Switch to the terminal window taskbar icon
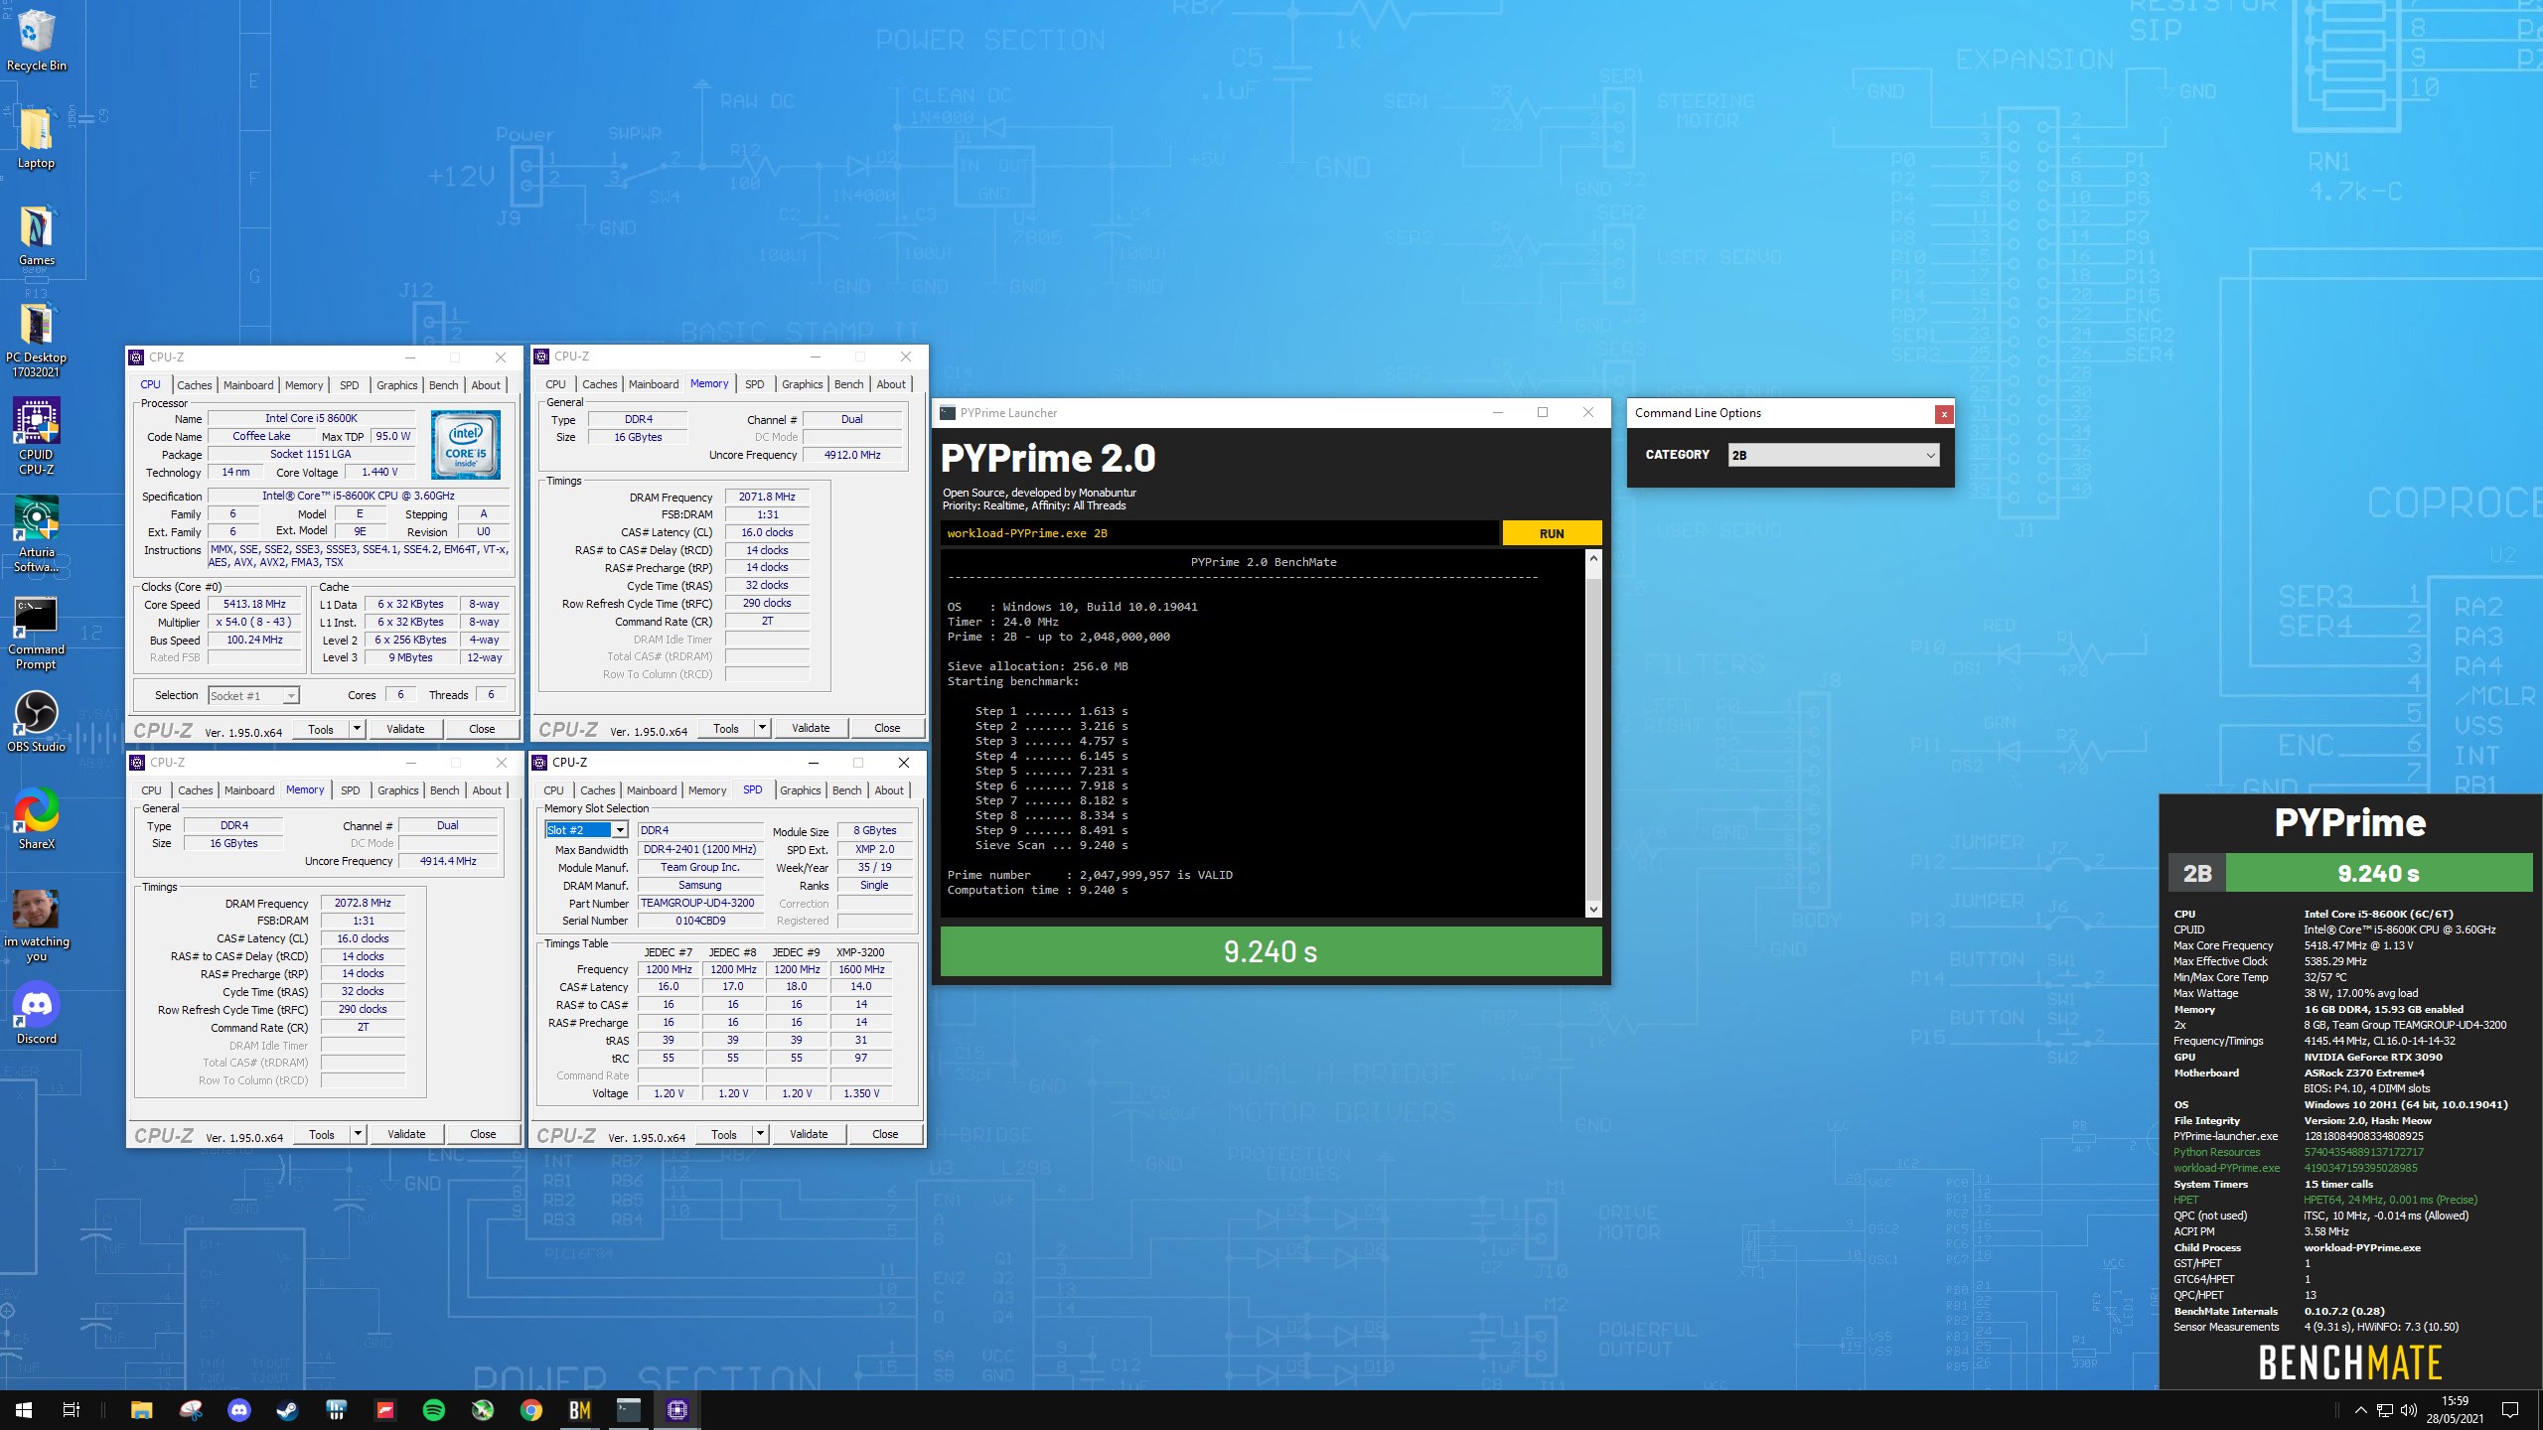 coord(629,1410)
